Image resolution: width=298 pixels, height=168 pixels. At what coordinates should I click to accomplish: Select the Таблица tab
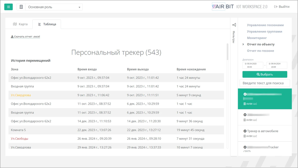coord(47,24)
